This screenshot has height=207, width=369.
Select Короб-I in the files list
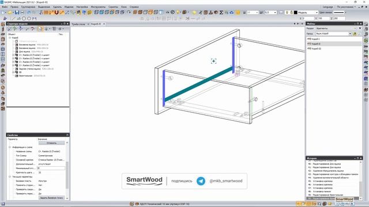tap(316, 39)
